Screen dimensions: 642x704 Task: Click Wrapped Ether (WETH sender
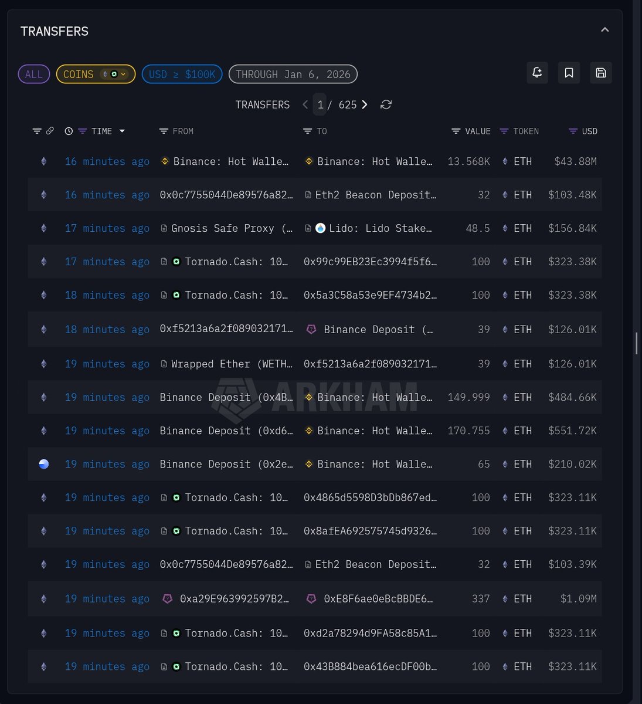[x=232, y=364]
